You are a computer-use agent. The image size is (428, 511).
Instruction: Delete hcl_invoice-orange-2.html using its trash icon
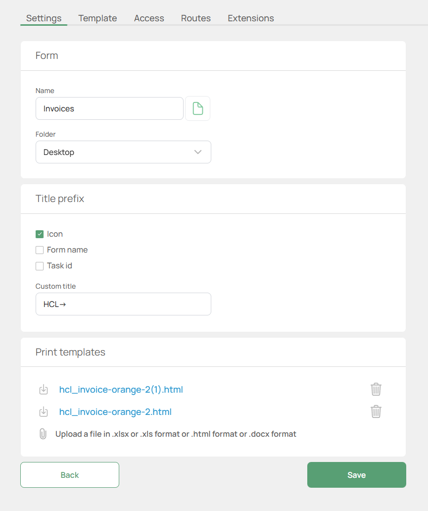(376, 411)
